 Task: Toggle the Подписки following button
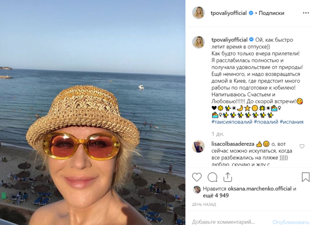pos(272,13)
